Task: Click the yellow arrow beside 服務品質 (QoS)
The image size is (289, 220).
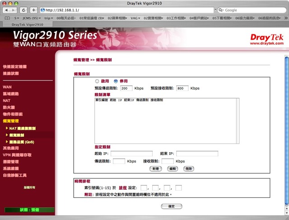Action: pos(7,142)
